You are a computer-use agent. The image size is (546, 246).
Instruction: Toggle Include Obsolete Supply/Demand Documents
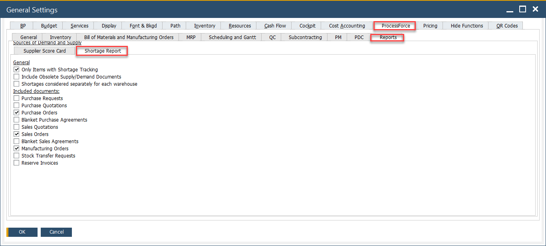[16, 77]
